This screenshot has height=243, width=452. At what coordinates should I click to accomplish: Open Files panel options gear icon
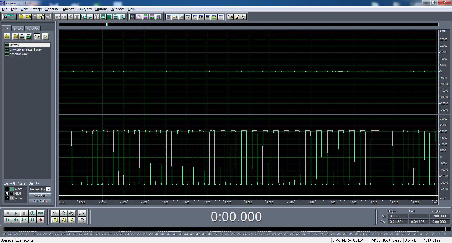pyautogui.click(x=37, y=36)
